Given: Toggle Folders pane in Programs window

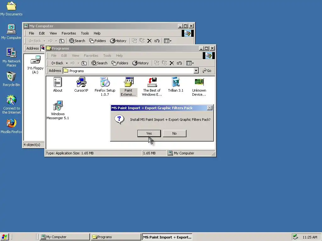Looking at the screenshot, I should tap(120, 63).
